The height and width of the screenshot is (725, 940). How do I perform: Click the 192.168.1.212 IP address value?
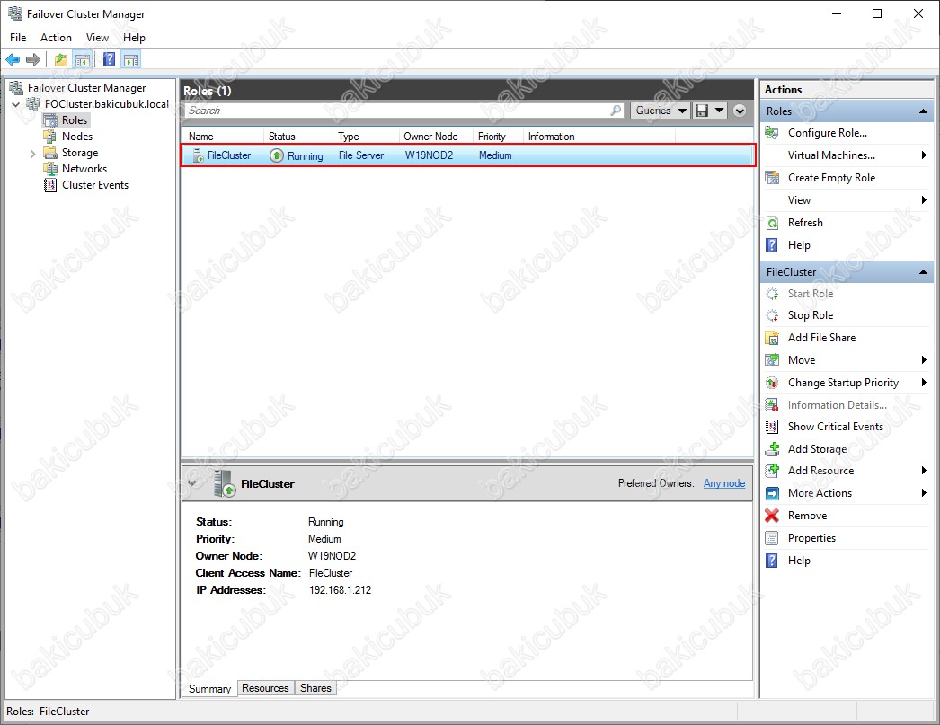pyautogui.click(x=340, y=590)
